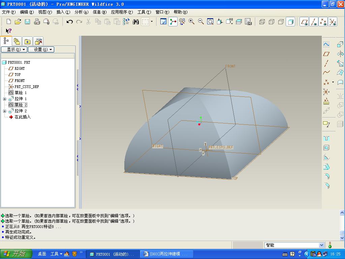Switch to No Hidden display mode
This screenshot has width=345, height=259.
(x=281, y=22)
